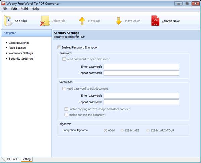
Task: Open Watermark Settings in the Navigator
Action: [21, 53]
